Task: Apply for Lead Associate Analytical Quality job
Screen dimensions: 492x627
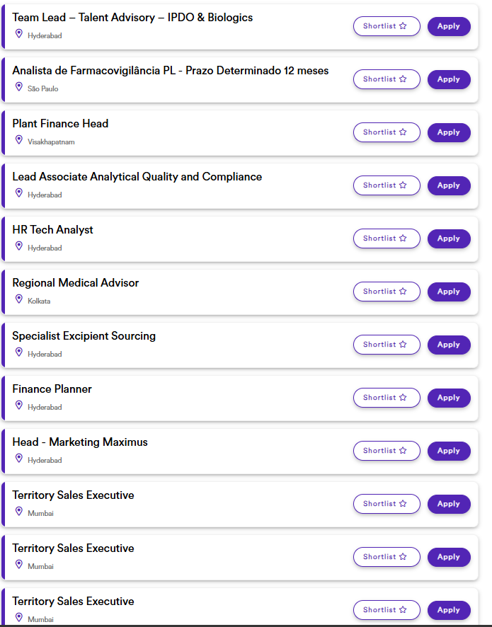Action: pyautogui.click(x=449, y=185)
